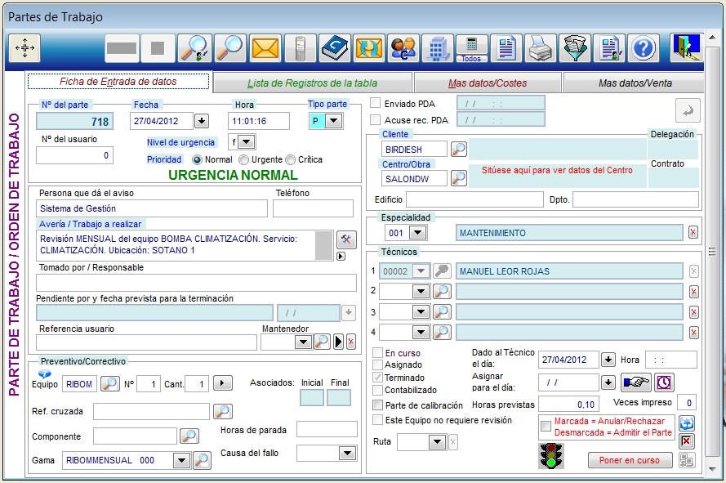Screen dimensions: 726x483
Task: Click the Teléfono input field
Action: click(x=313, y=208)
